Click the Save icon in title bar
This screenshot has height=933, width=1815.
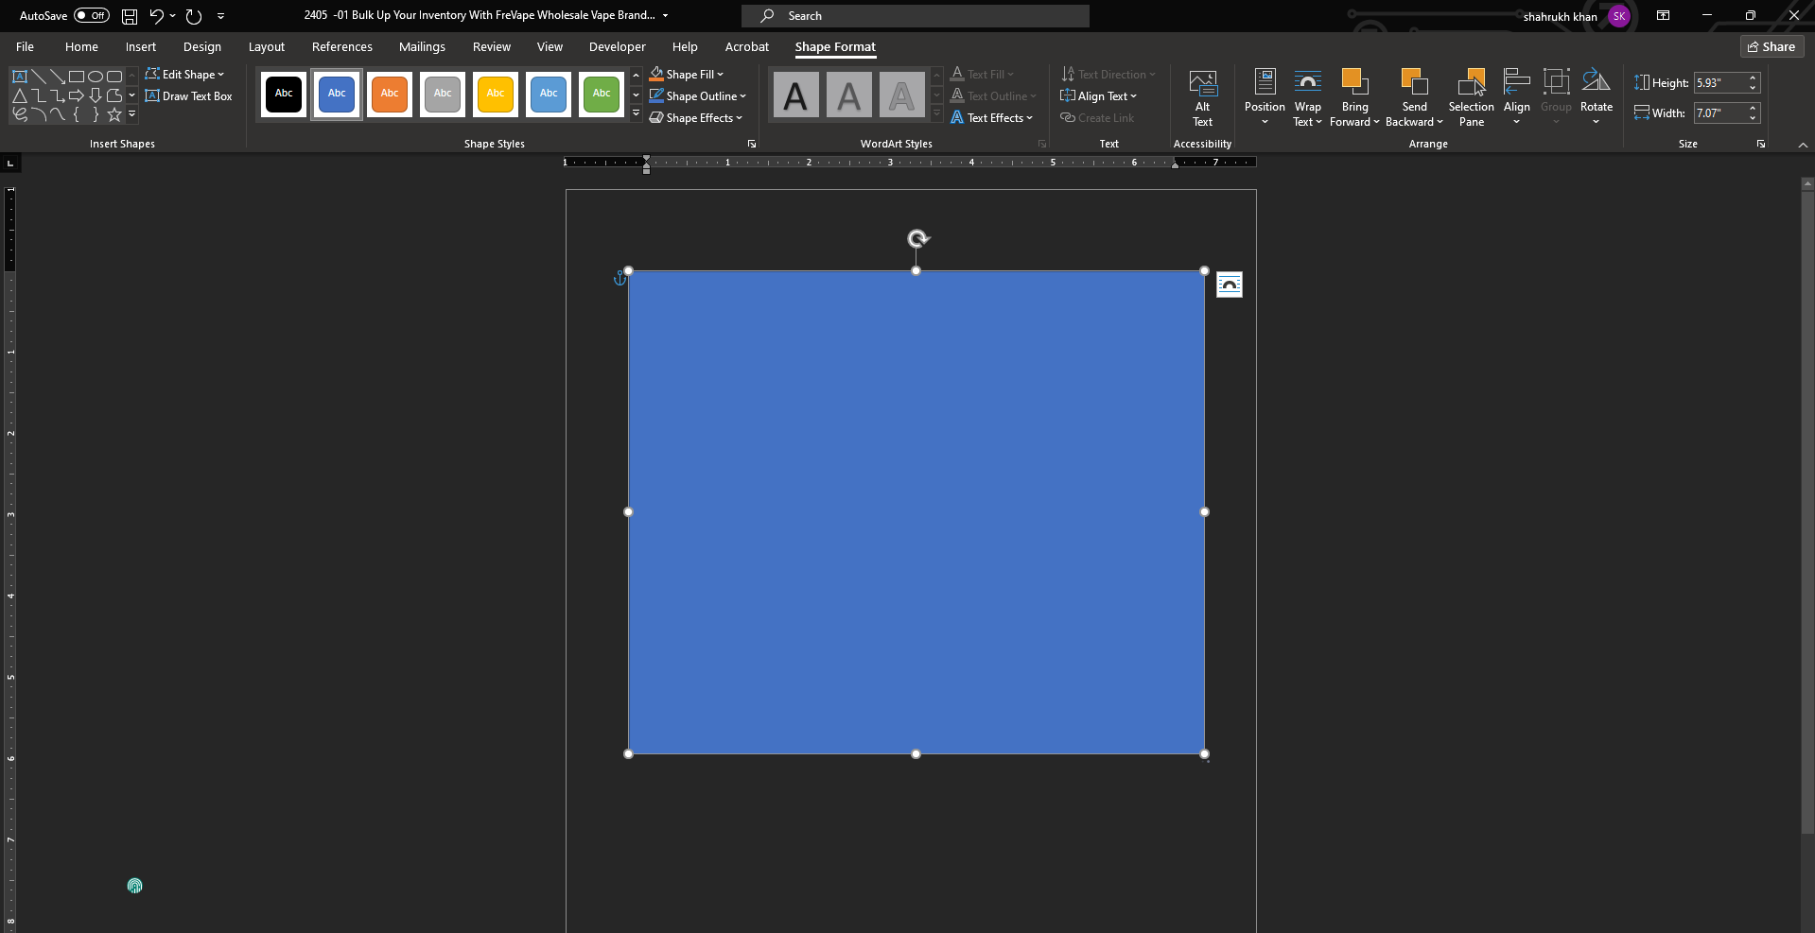[130, 16]
